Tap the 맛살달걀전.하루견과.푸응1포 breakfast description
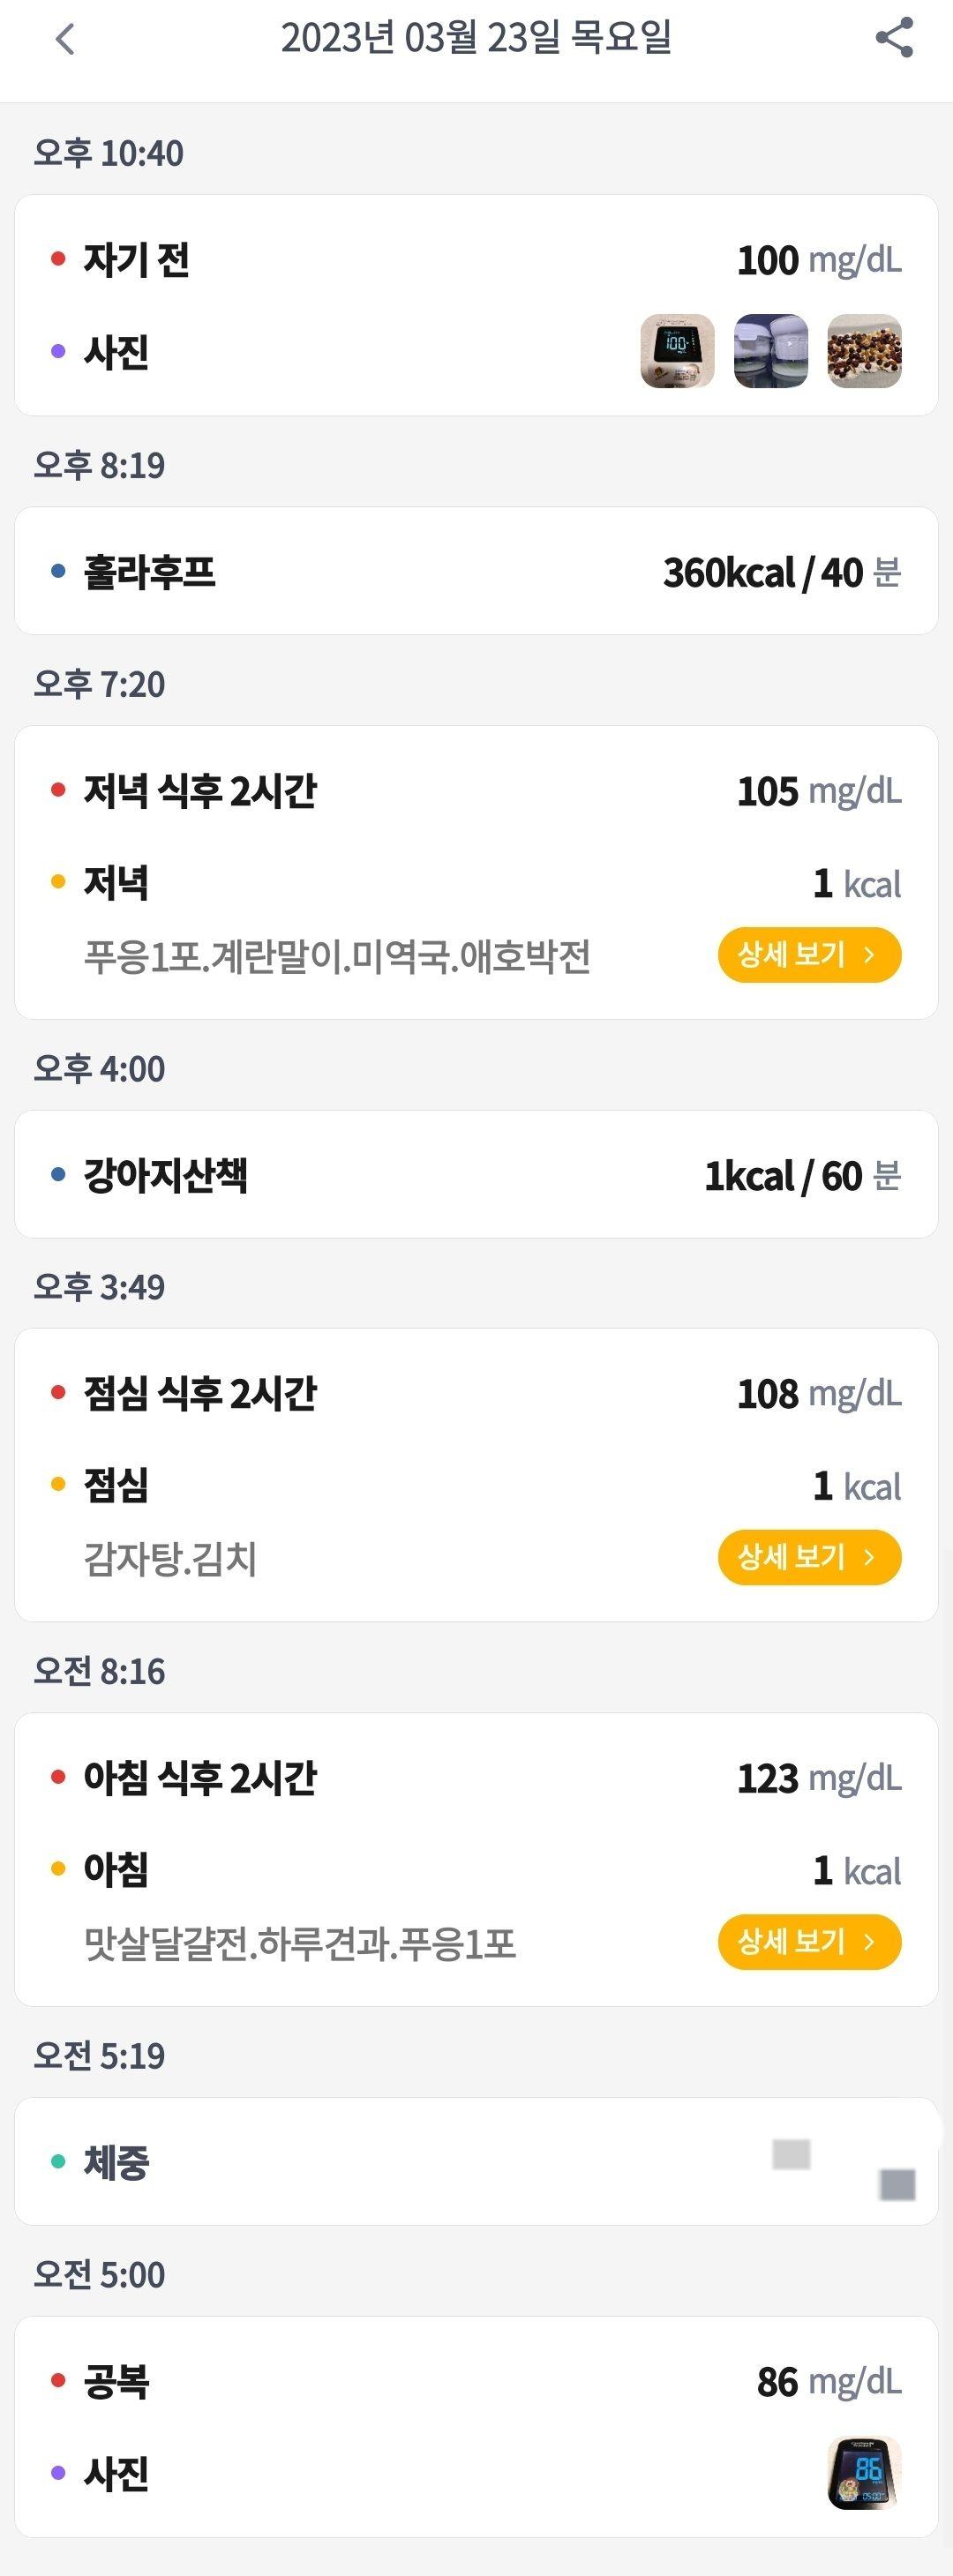Viewport: 953px width, 2576px height. (x=300, y=1943)
